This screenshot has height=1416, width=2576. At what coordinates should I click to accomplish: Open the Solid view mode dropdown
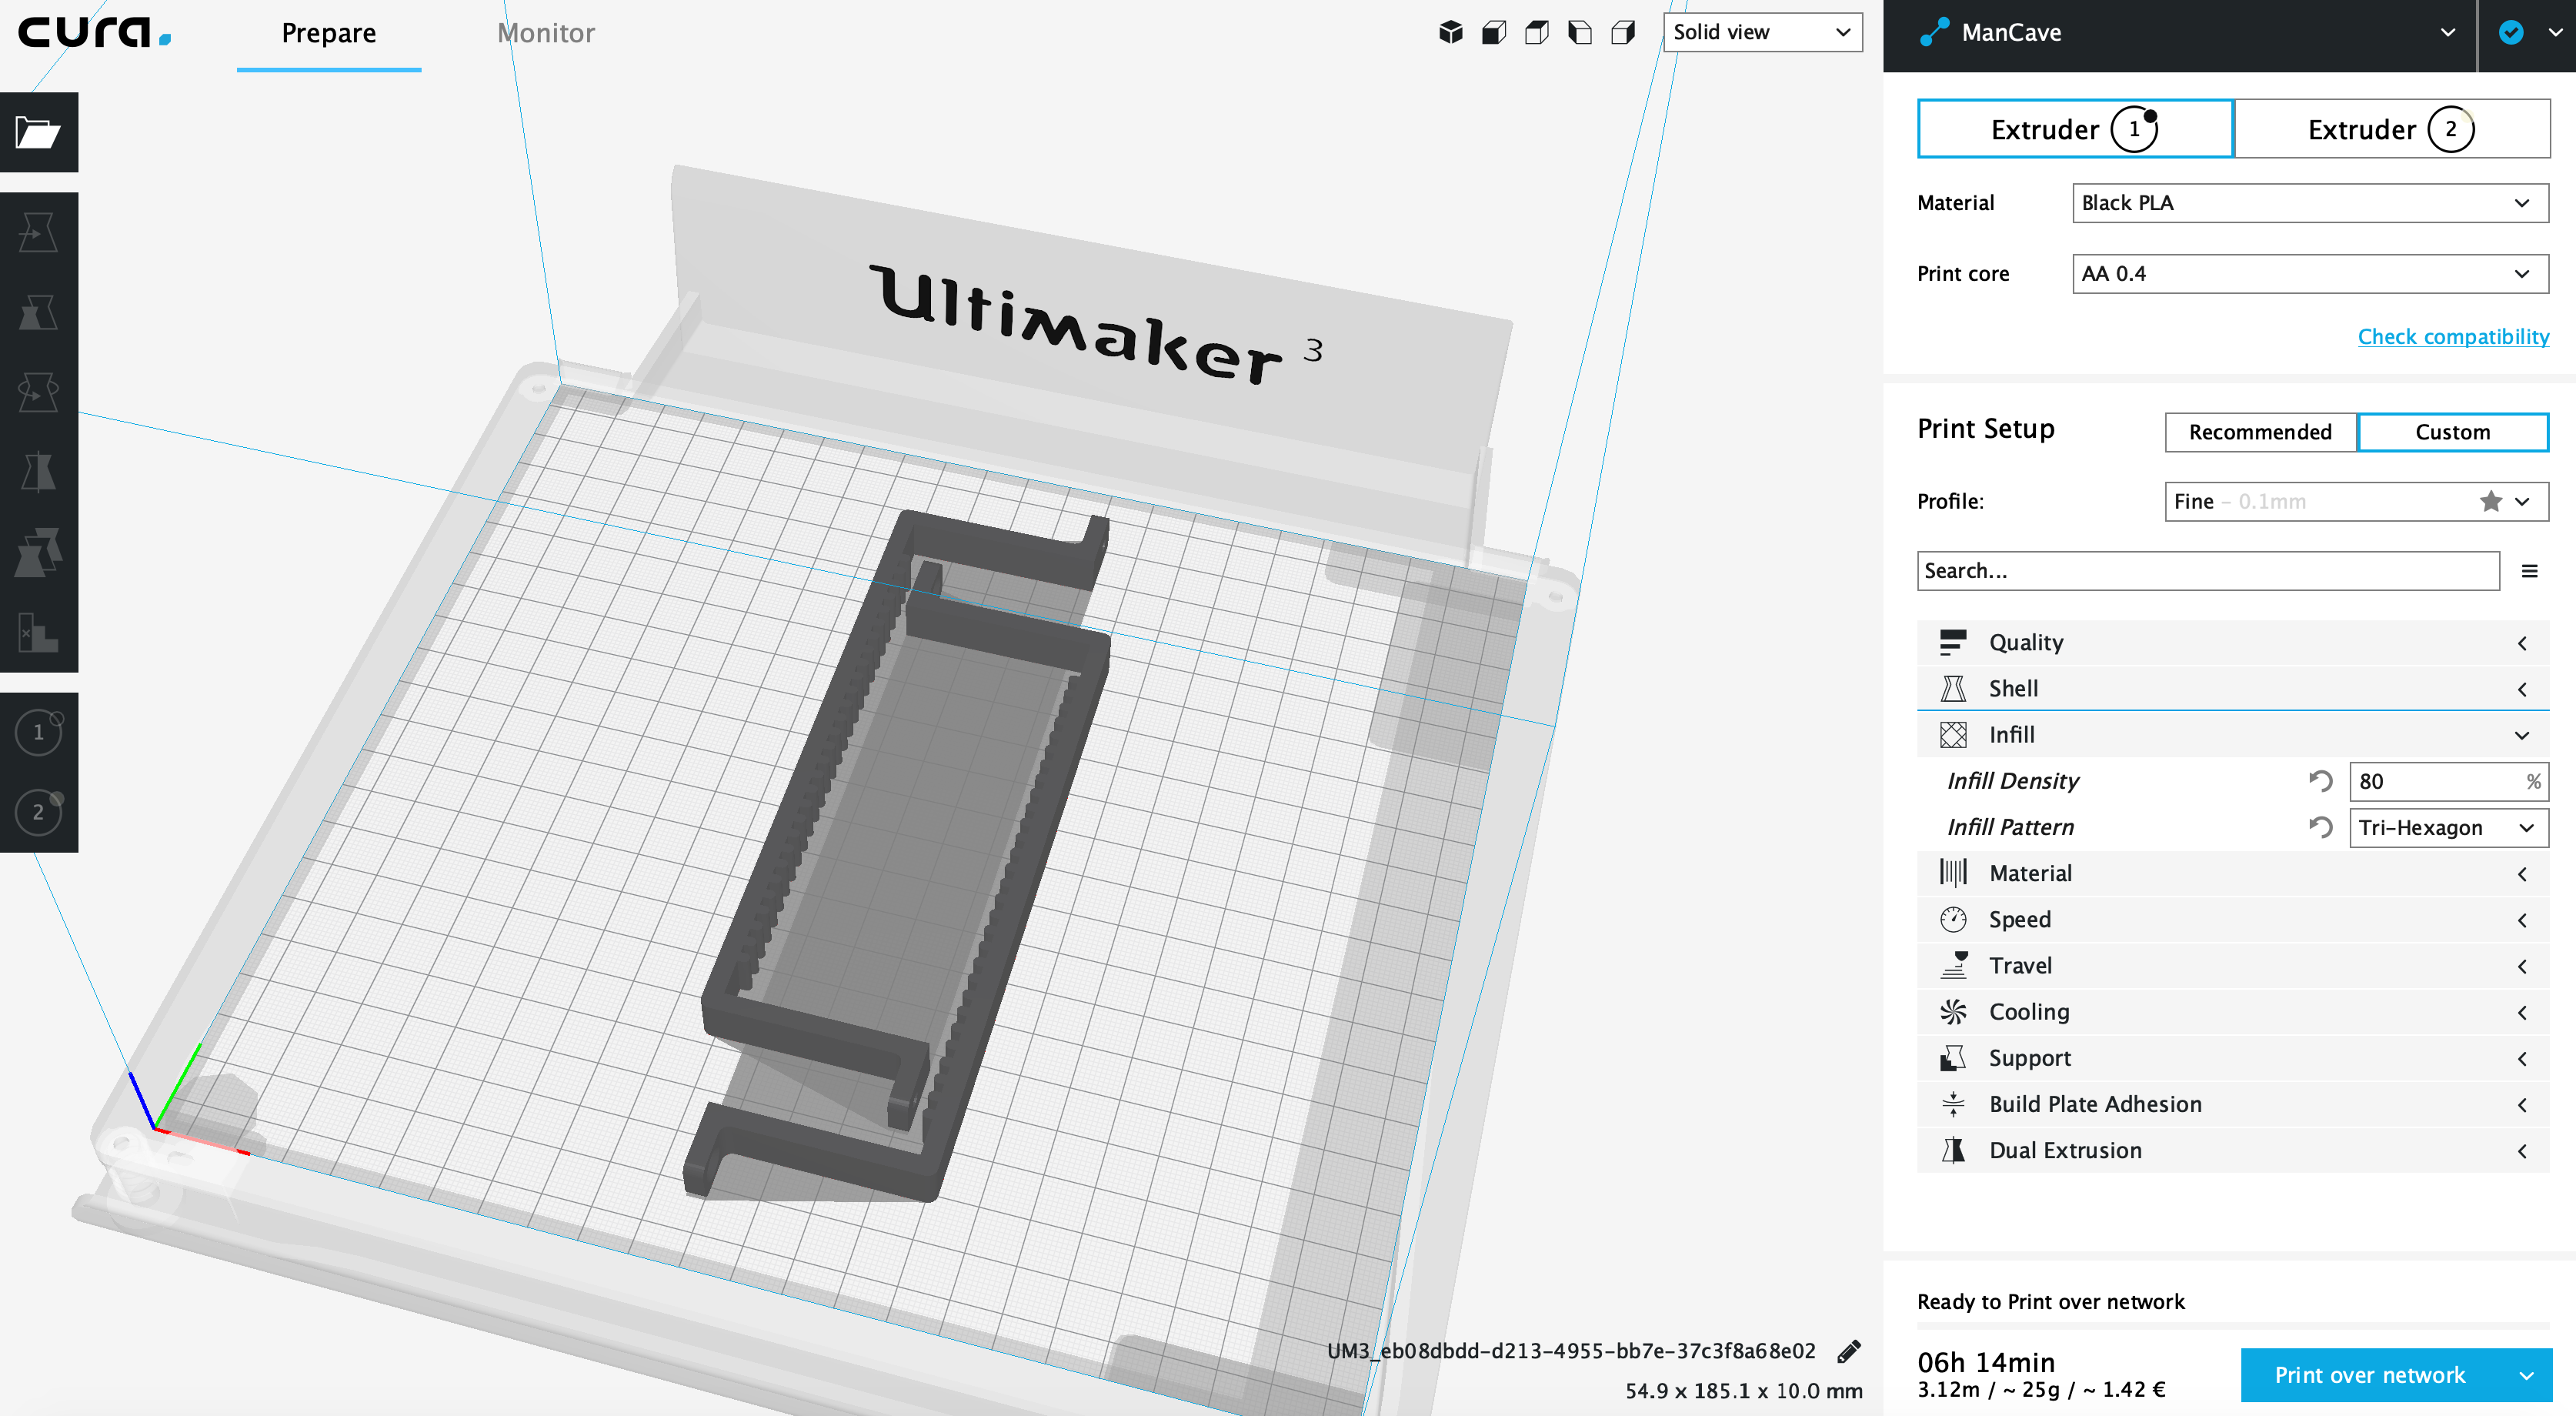pos(1762,32)
